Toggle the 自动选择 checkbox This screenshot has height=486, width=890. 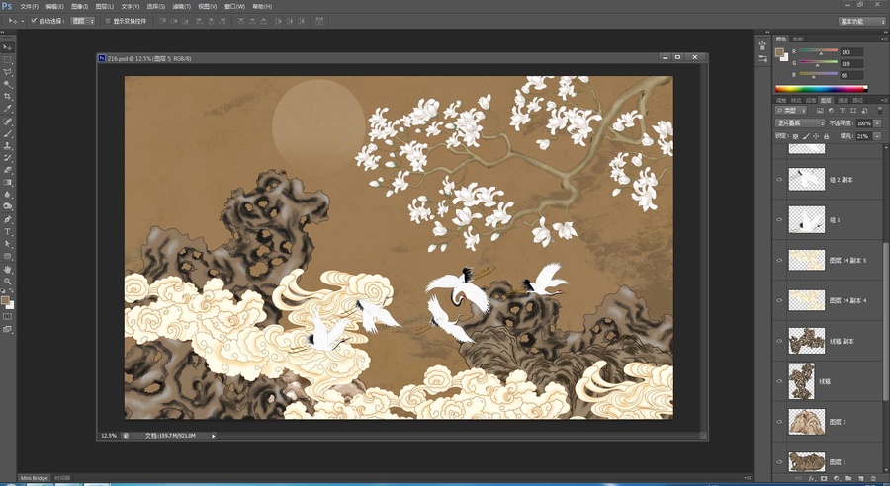coord(34,21)
